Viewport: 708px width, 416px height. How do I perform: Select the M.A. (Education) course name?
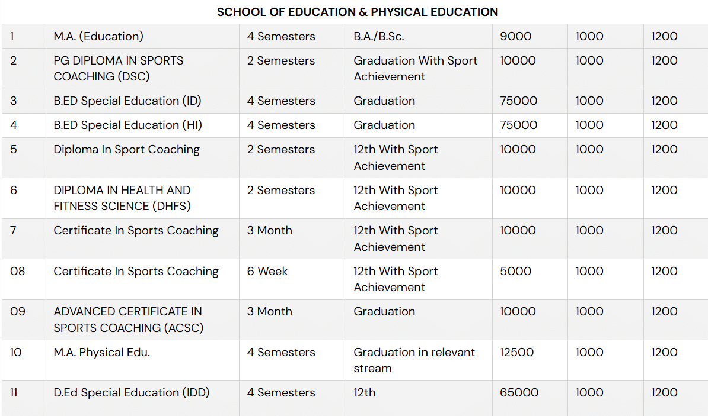pyautogui.click(x=98, y=36)
